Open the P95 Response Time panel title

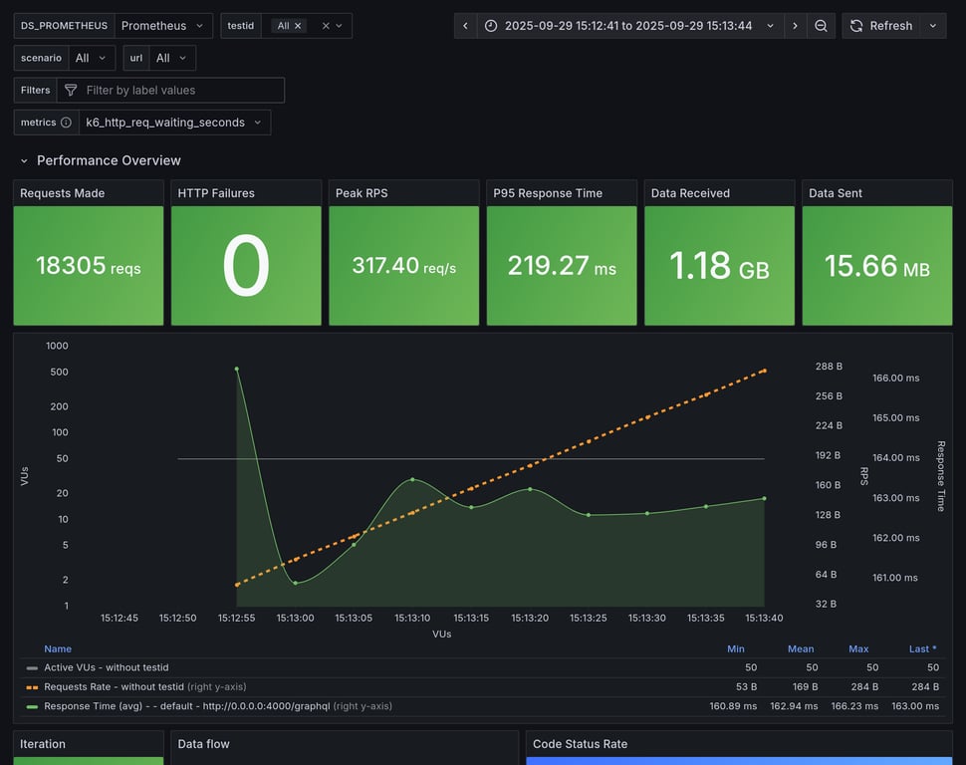548,193
